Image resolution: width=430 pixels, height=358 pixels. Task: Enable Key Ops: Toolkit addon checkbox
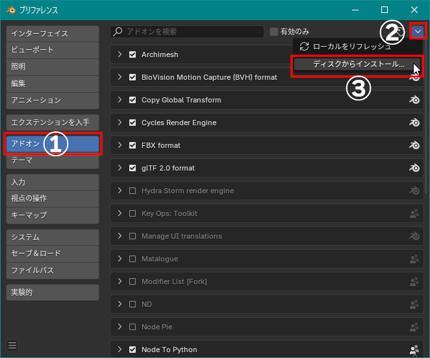click(133, 213)
